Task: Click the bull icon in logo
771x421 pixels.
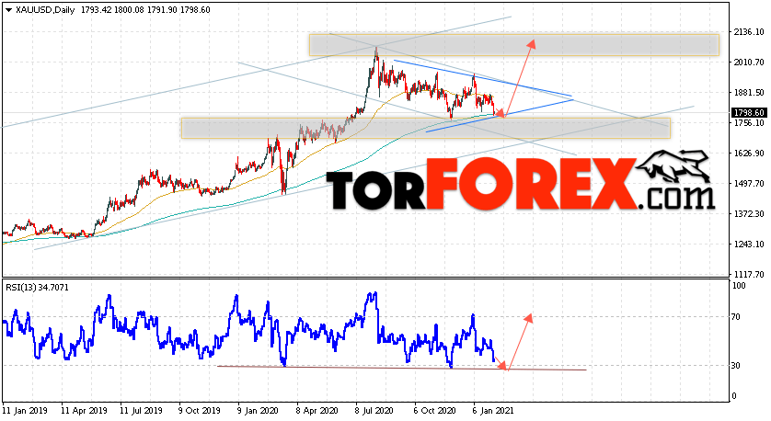Action: 674,167
